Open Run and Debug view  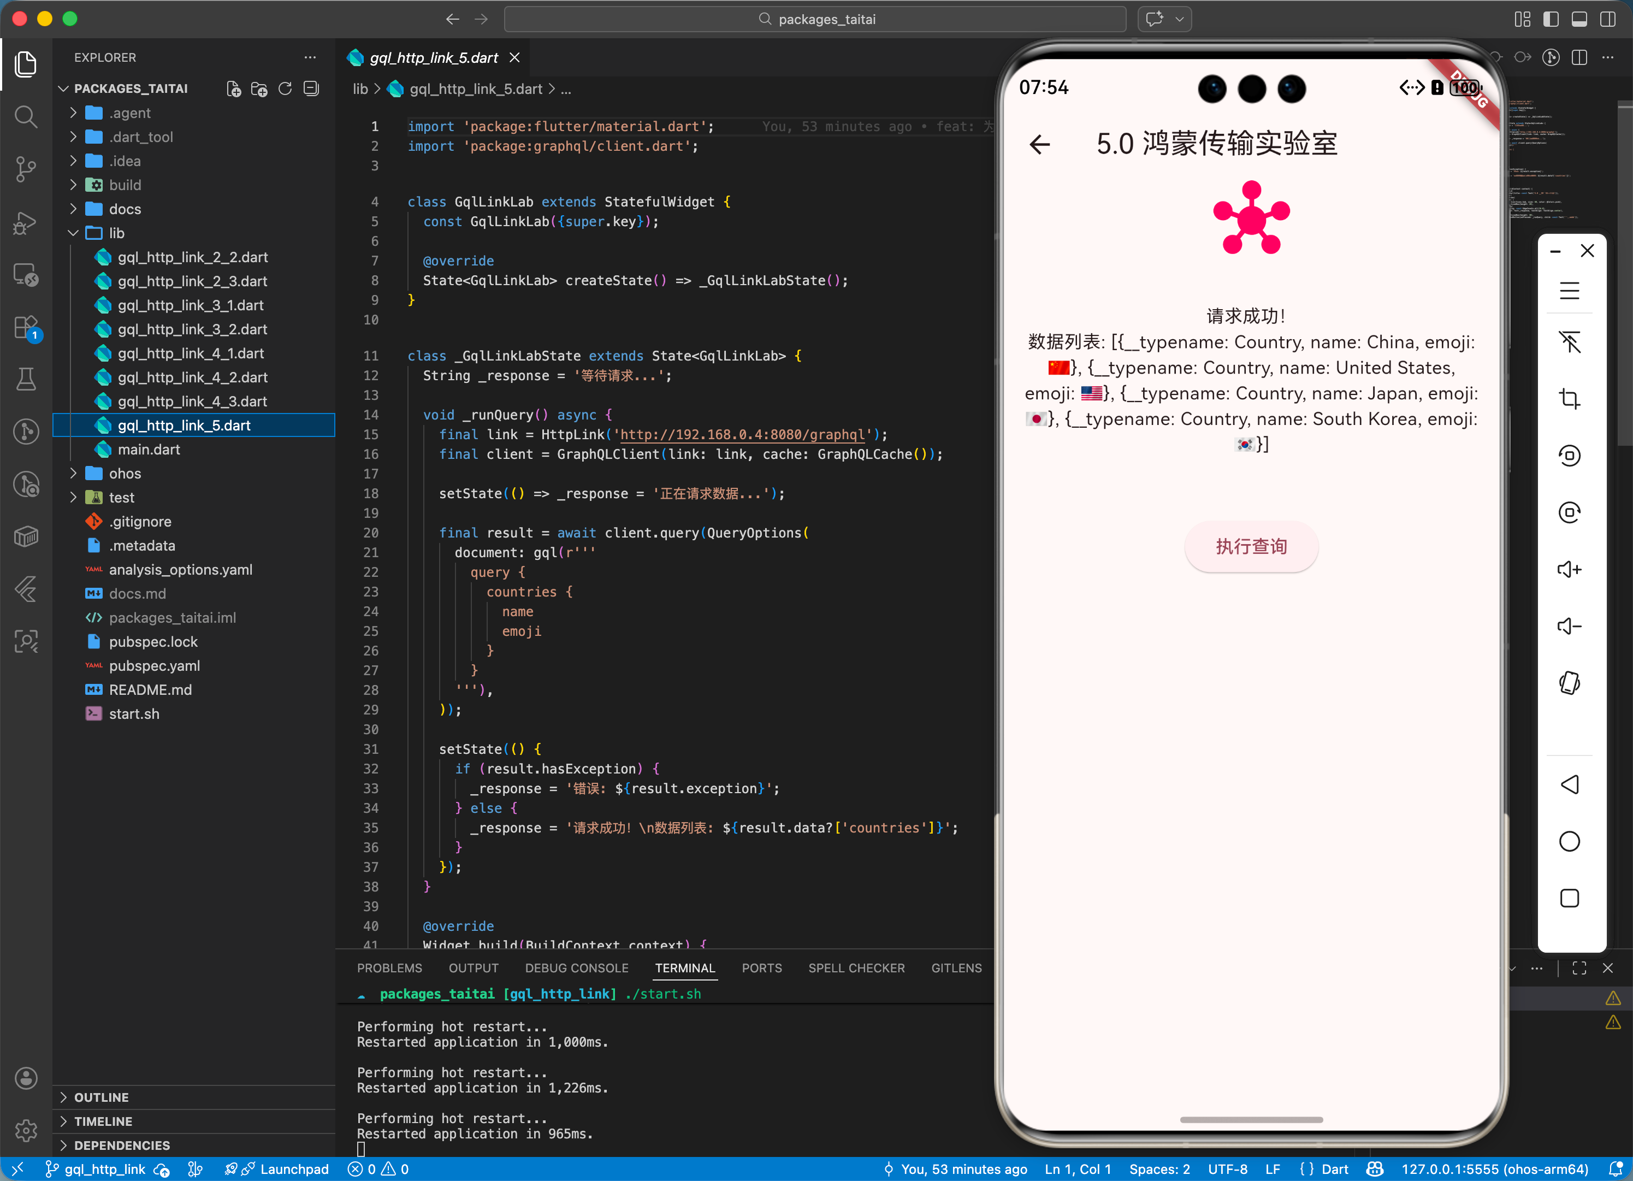coord(26,222)
